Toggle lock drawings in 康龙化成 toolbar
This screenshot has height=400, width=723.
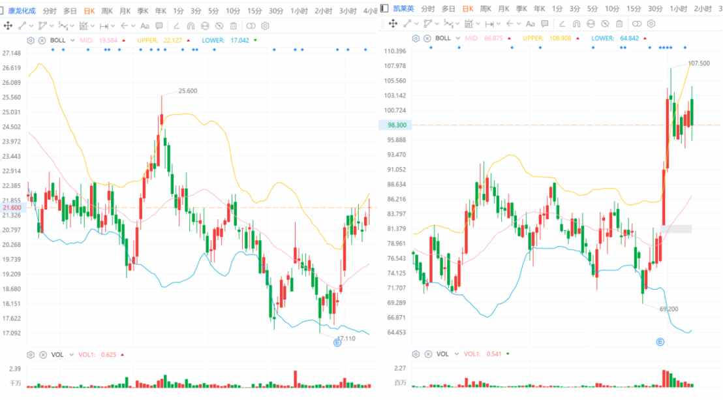[x=205, y=26]
